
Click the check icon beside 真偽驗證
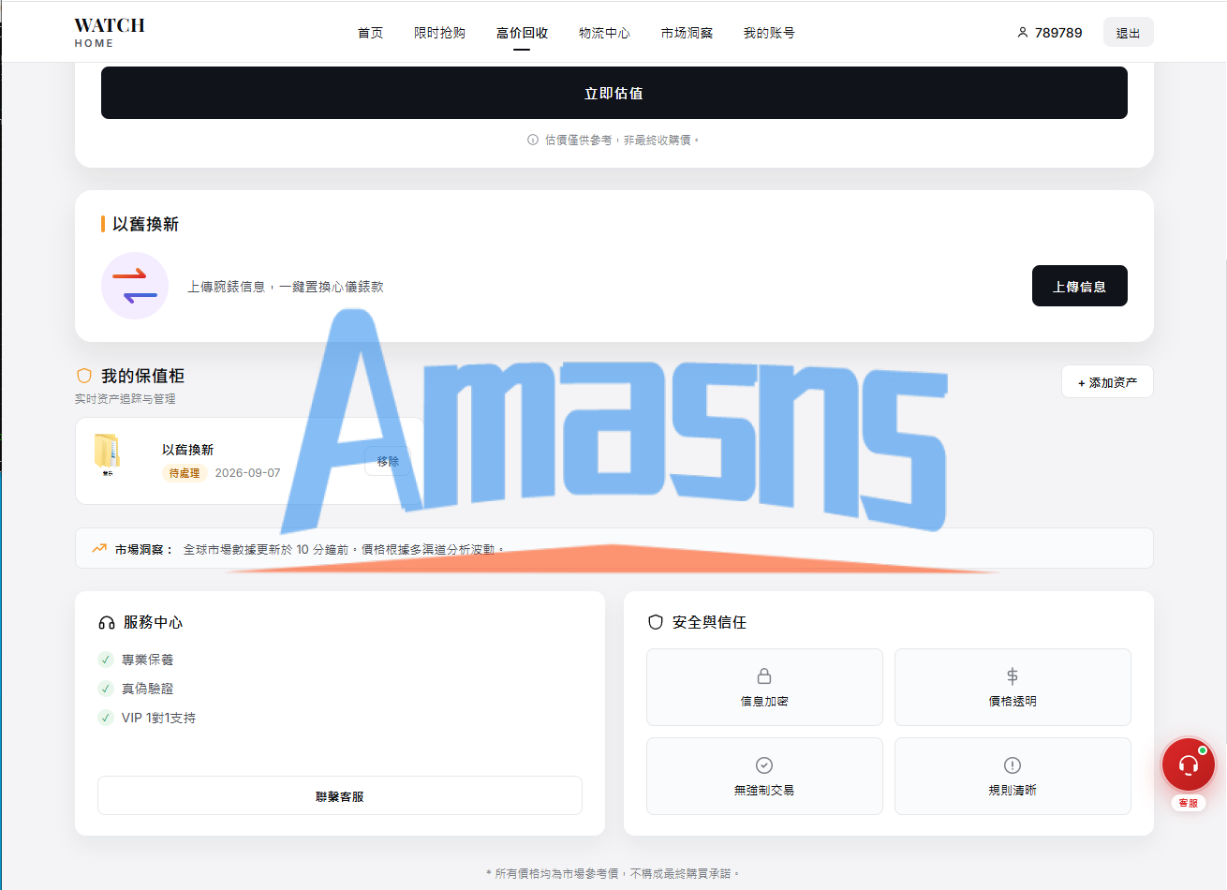point(106,689)
